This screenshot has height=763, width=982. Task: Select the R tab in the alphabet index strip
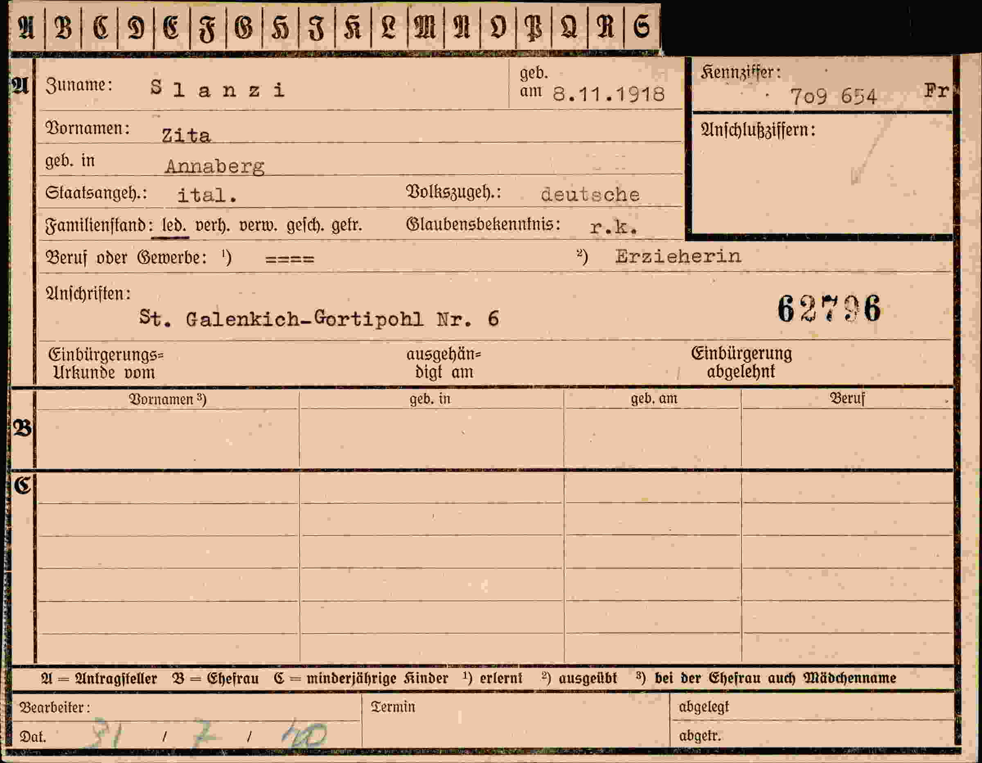[x=606, y=27]
